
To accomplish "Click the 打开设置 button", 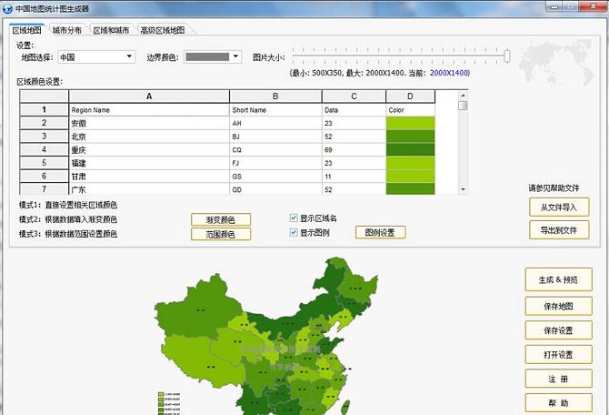I will point(558,355).
